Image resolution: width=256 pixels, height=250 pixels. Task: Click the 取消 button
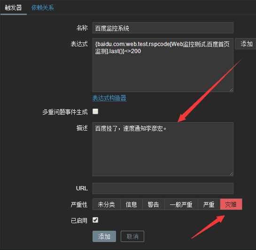click(132, 236)
